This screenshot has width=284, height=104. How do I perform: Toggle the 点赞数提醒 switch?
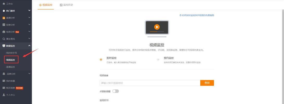[116, 91]
